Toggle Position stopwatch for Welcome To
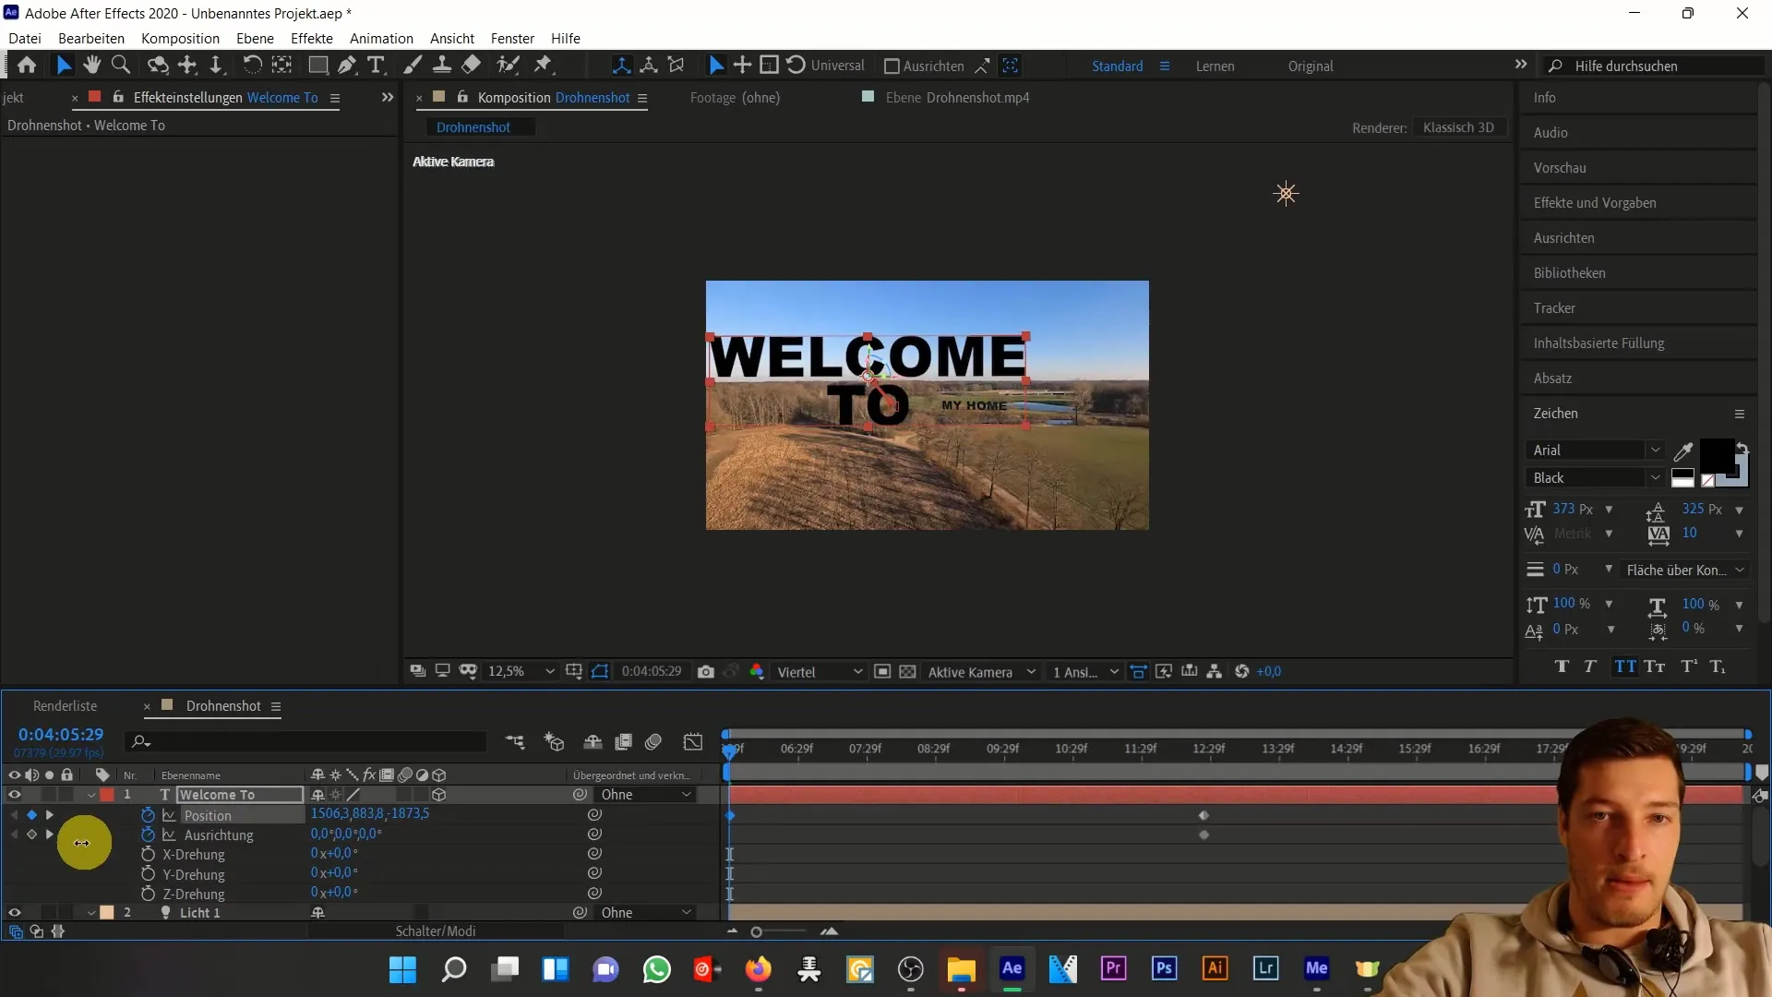The height and width of the screenshot is (997, 1772). coord(148,815)
